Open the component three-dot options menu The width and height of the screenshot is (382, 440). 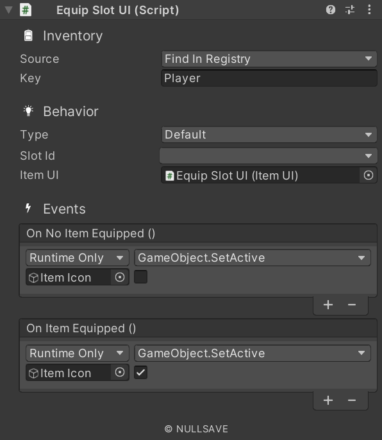click(x=369, y=10)
